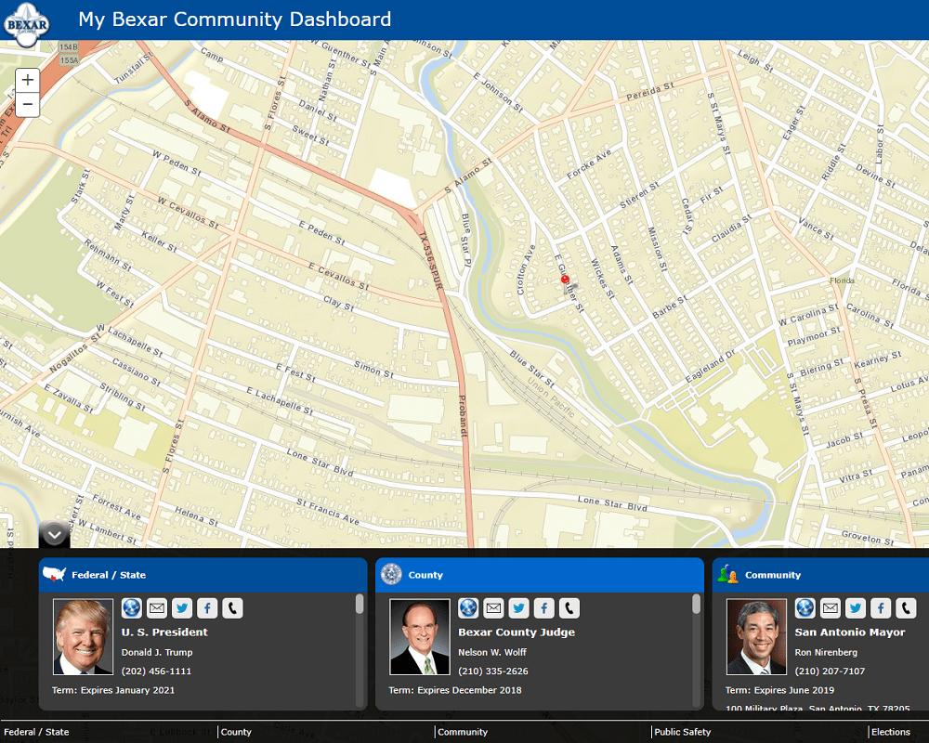Open the Community link at the bottom
Image resolution: width=929 pixels, height=743 pixels.
tap(463, 732)
